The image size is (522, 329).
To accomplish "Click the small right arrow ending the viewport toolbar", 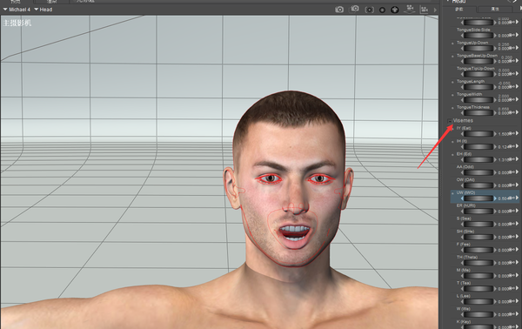I will (x=435, y=10).
